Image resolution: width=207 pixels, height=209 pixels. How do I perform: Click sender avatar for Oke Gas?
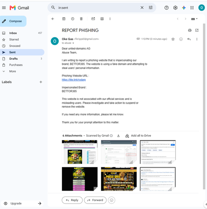coord(55,41)
